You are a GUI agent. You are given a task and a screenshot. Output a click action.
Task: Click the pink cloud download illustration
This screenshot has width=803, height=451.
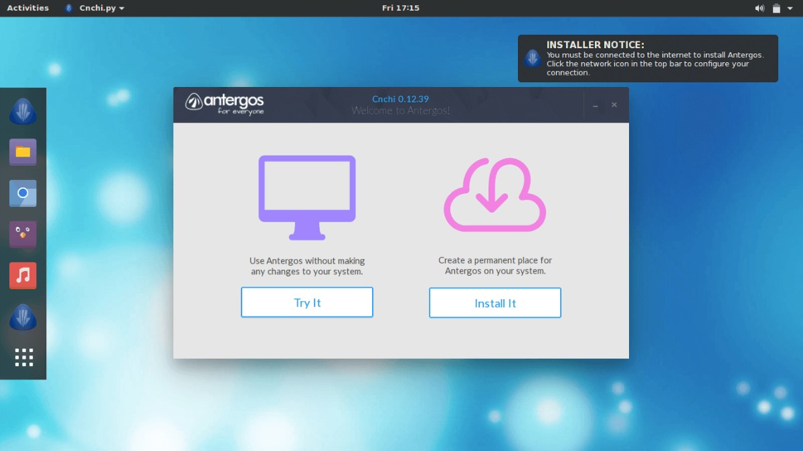[495, 195]
